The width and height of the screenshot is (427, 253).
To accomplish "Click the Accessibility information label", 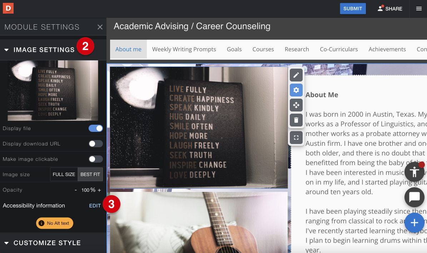I will [x=34, y=205].
